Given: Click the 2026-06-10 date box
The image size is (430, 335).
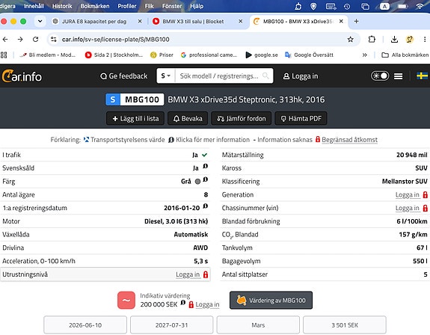Looking at the screenshot, I should tap(85, 325).
